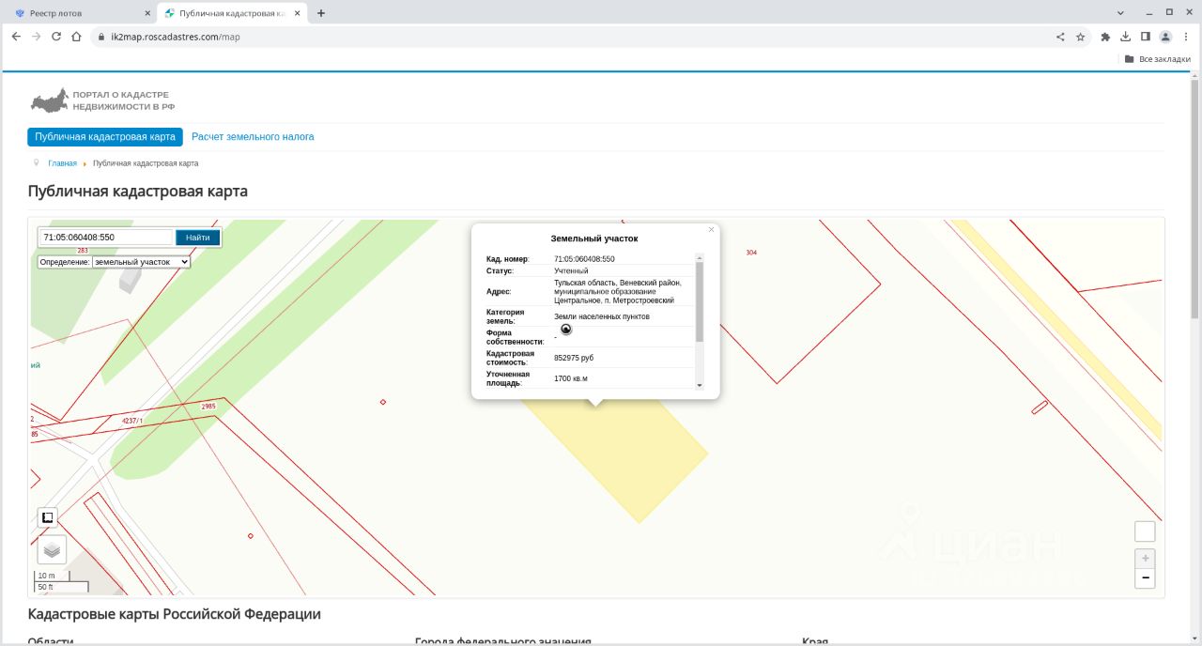The image size is (1202, 646).
Task: Open browser extensions menu
Action: click(x=1105, y=37)
